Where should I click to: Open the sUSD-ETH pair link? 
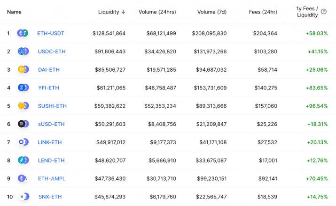point(51,124)
